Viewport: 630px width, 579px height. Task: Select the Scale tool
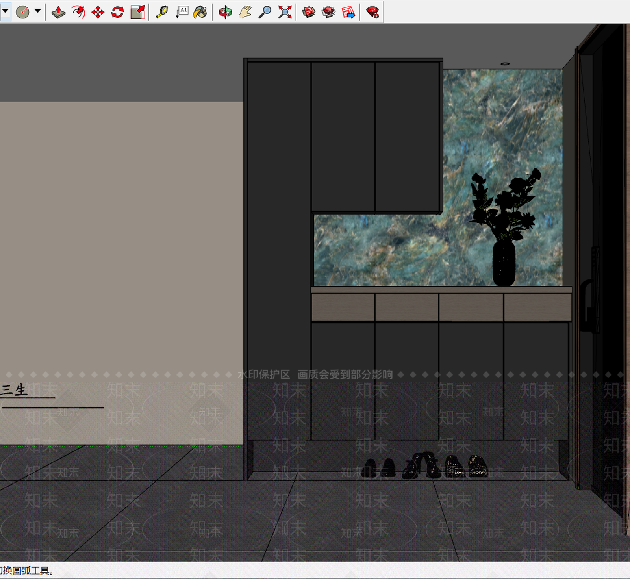pos(137,12)
